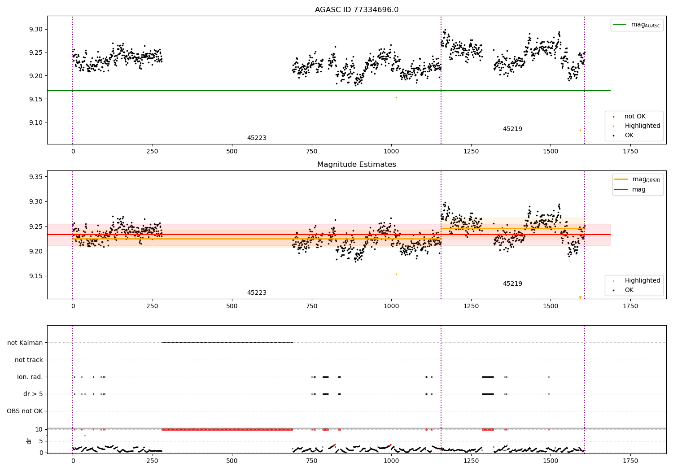Click the 'Magnitude Estimates' plot title

point(357,165)
